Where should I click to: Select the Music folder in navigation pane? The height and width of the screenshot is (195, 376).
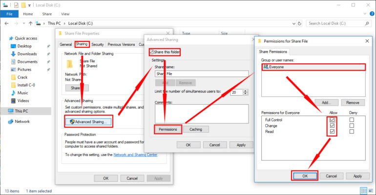(x=22, y=93)
